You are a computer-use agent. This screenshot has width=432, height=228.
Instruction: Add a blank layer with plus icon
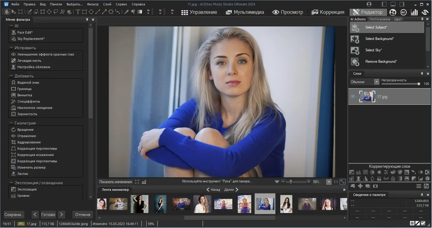[360, 186]
